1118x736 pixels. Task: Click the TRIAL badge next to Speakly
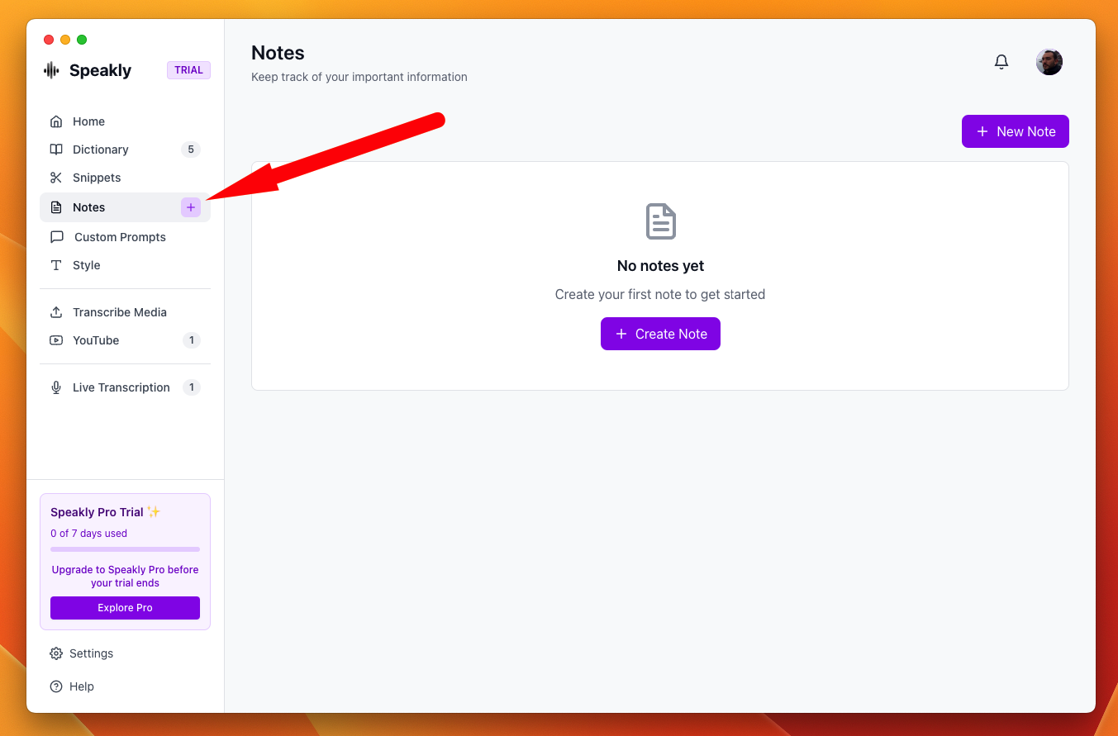pyautogui.click(x=188, y=69)
